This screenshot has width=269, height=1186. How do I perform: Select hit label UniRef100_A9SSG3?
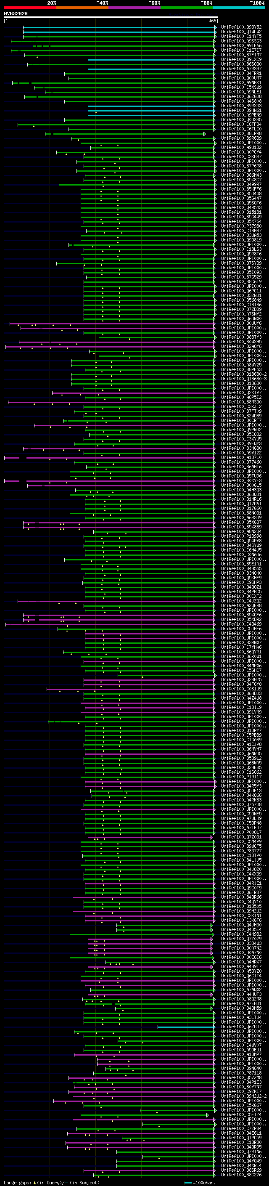pos(241,41)
